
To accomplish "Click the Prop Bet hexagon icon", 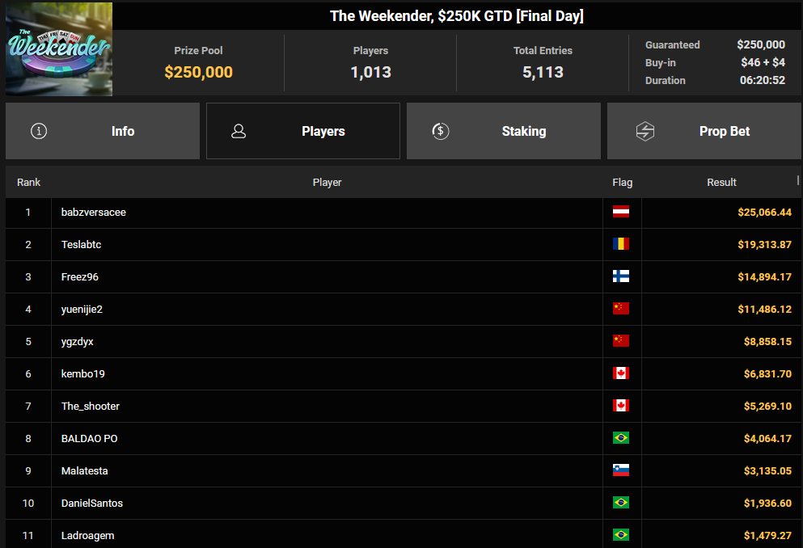I will (x=645, y=131).
